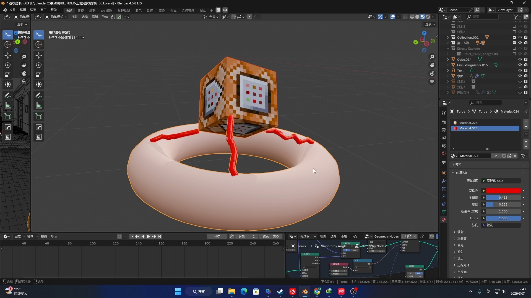Viewport: 531px width, 298px height.
Task: Click the 结束 frame 300 field
Action: 271,236
